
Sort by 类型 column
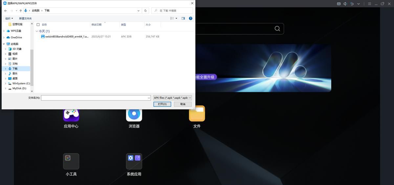tap(123, 25)
